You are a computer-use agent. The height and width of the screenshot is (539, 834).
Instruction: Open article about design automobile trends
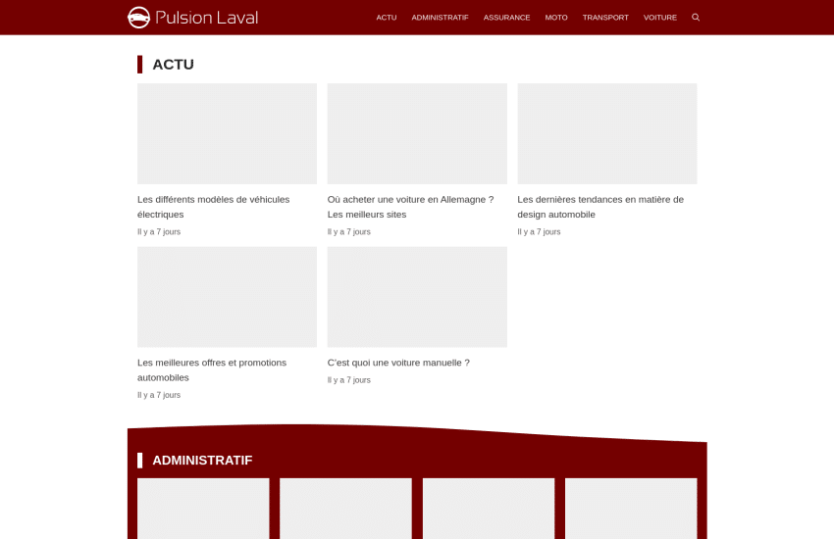point(600,207)
